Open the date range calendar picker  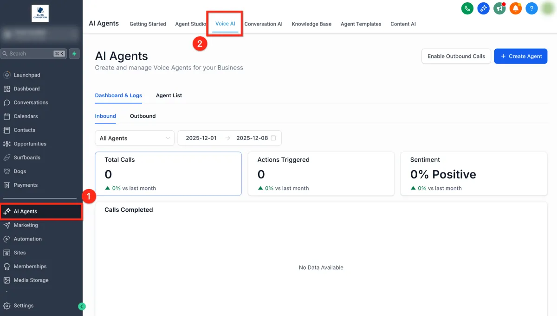coord(273,138)
